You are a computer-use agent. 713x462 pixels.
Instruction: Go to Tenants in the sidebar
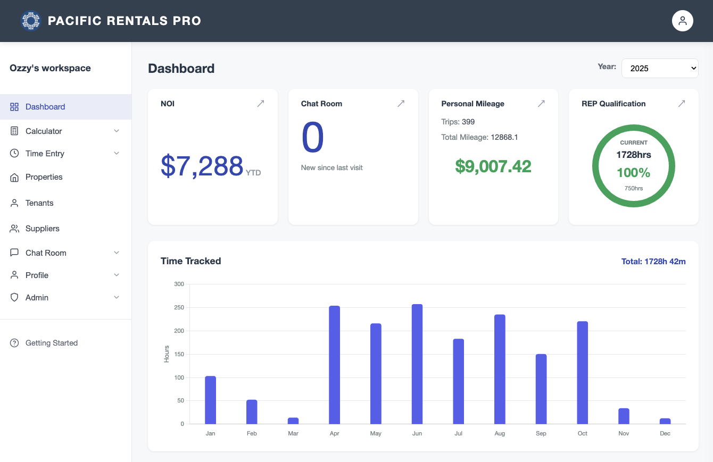click(39, 203)
